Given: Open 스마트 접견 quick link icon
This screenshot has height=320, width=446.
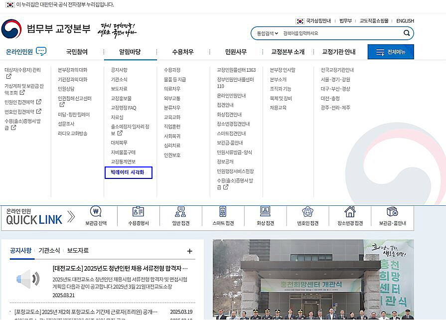Looking at the screenshot, I should [x=223, y=212].
